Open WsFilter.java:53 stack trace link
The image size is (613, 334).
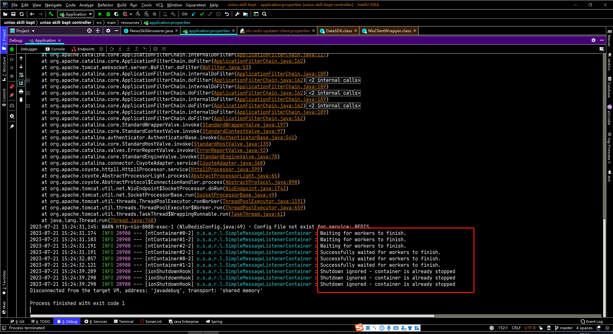pyautogui.click(x=225, y=68)
